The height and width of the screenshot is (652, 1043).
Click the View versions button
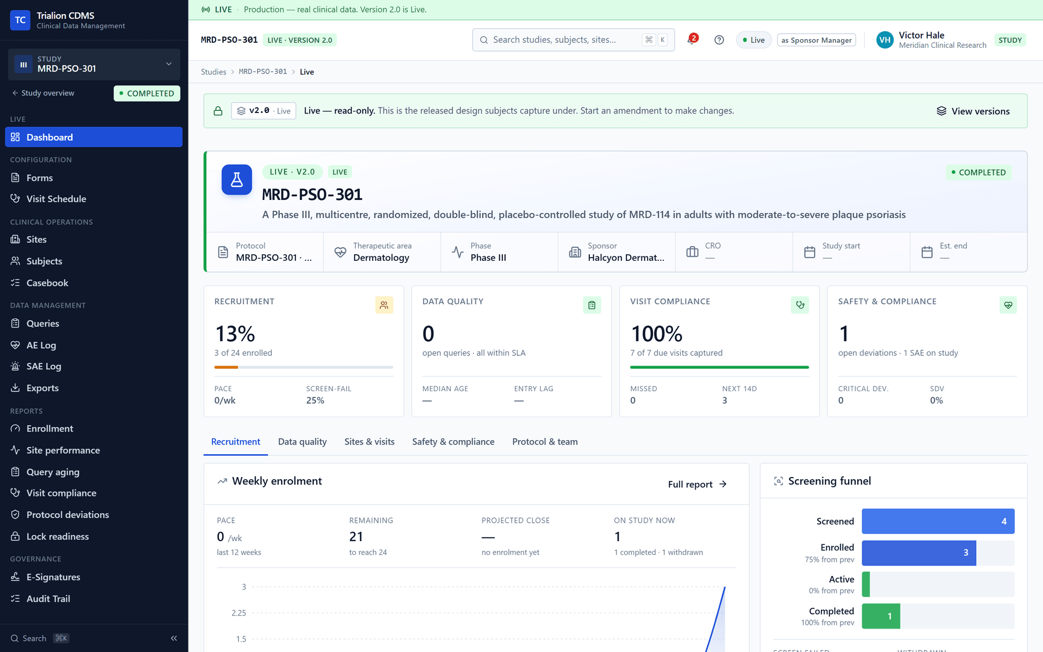click(x=973, y=111)
